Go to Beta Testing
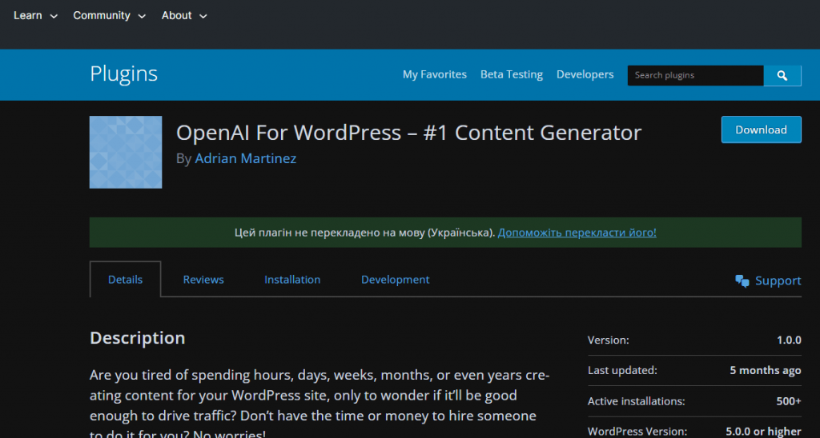Screen dimensions: 820x438 click(x=511, y=74)
